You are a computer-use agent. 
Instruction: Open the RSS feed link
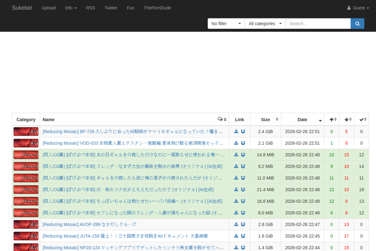tap(90, 8)
